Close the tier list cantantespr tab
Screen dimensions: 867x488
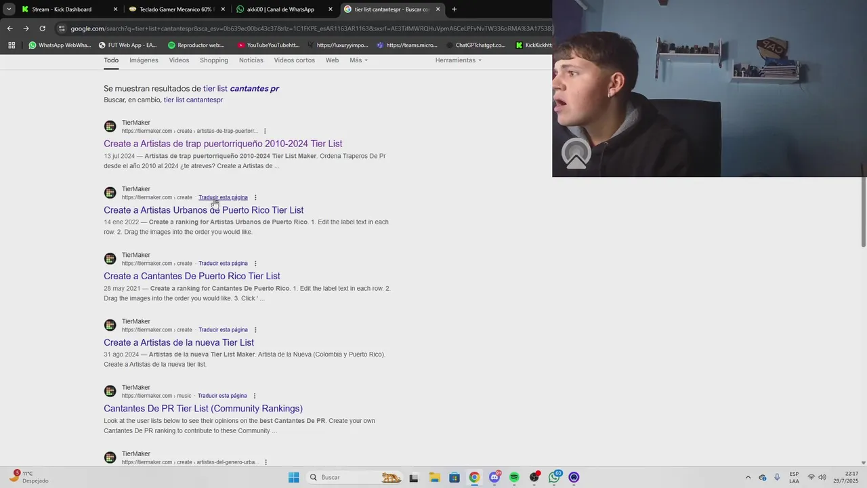pyautogui.click(x=438, y=9)
